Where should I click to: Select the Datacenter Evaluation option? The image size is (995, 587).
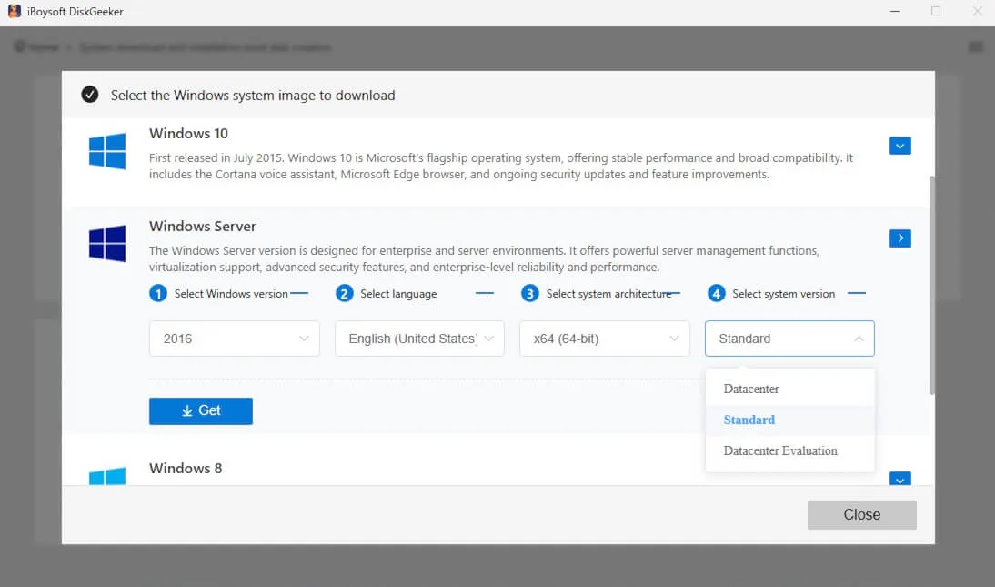(x=780, y=450)
